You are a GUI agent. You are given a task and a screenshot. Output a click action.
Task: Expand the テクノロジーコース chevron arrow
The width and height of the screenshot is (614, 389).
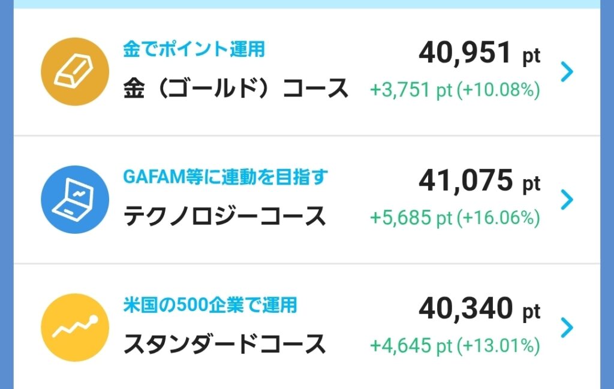567,200
